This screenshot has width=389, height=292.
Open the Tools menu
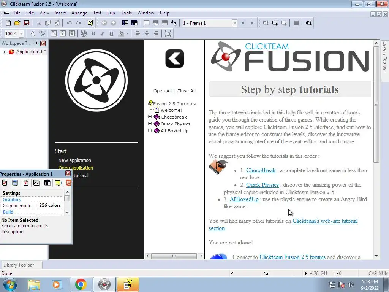click(126, 13)
